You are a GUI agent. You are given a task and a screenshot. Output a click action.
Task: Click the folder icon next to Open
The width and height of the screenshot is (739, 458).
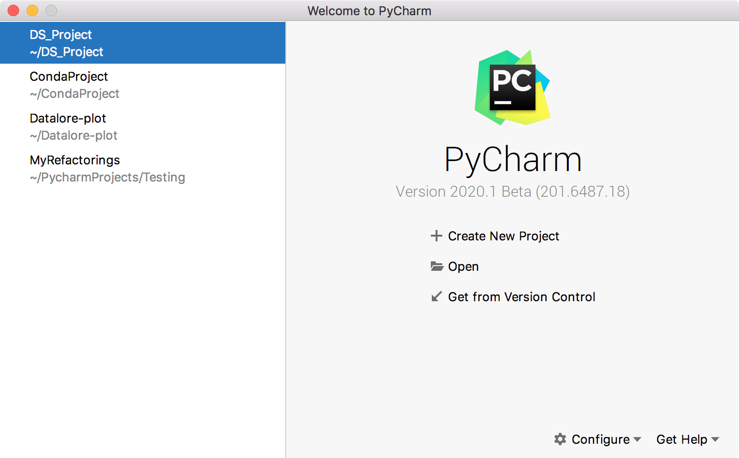[437, 266]
